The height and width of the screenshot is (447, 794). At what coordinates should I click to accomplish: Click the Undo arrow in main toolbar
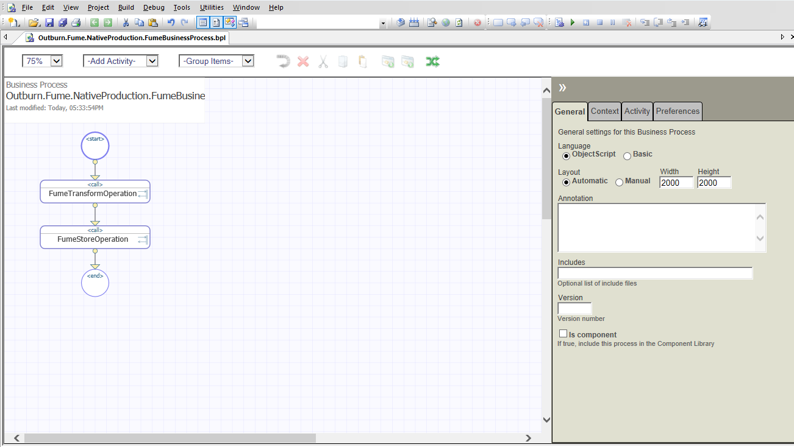(171, 23)
